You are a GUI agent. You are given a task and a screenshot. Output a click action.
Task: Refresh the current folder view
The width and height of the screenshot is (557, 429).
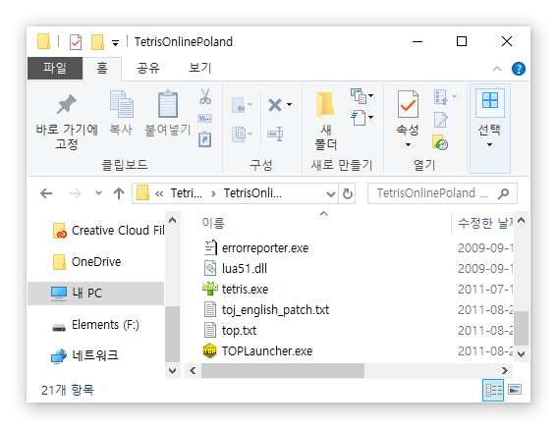coord(347,194)
